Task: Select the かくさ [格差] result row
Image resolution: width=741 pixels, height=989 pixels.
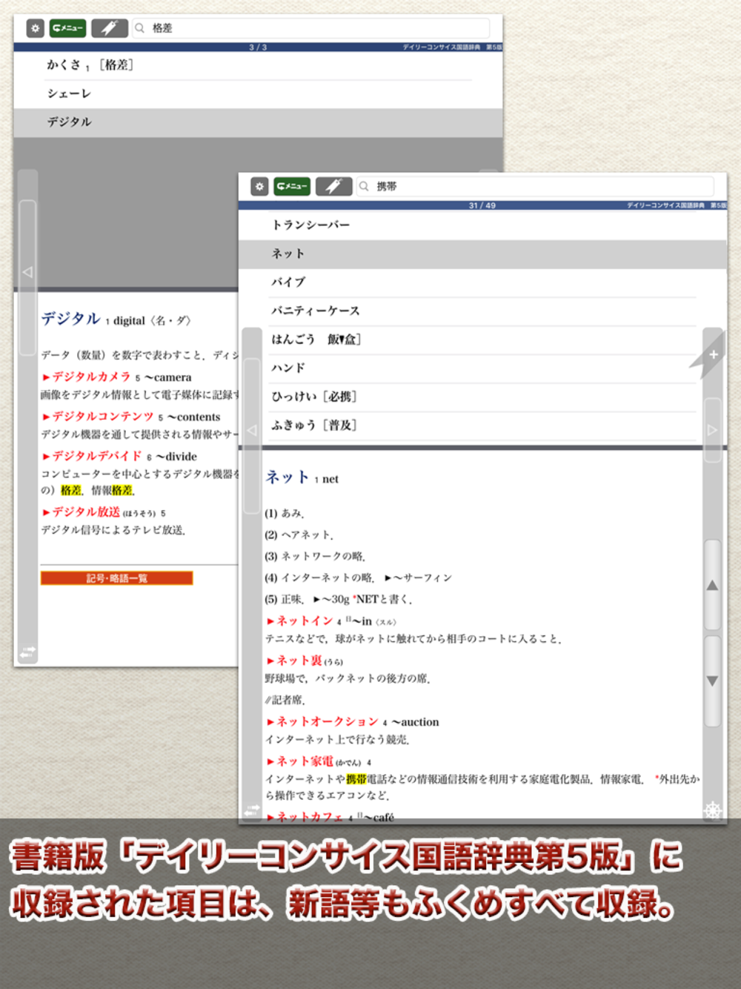Action: (258, 65)
